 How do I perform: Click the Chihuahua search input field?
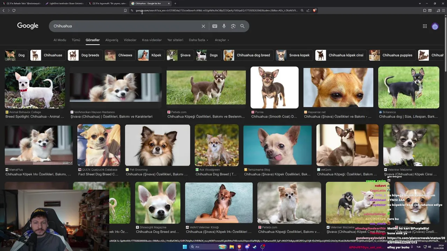coord(126,26)
